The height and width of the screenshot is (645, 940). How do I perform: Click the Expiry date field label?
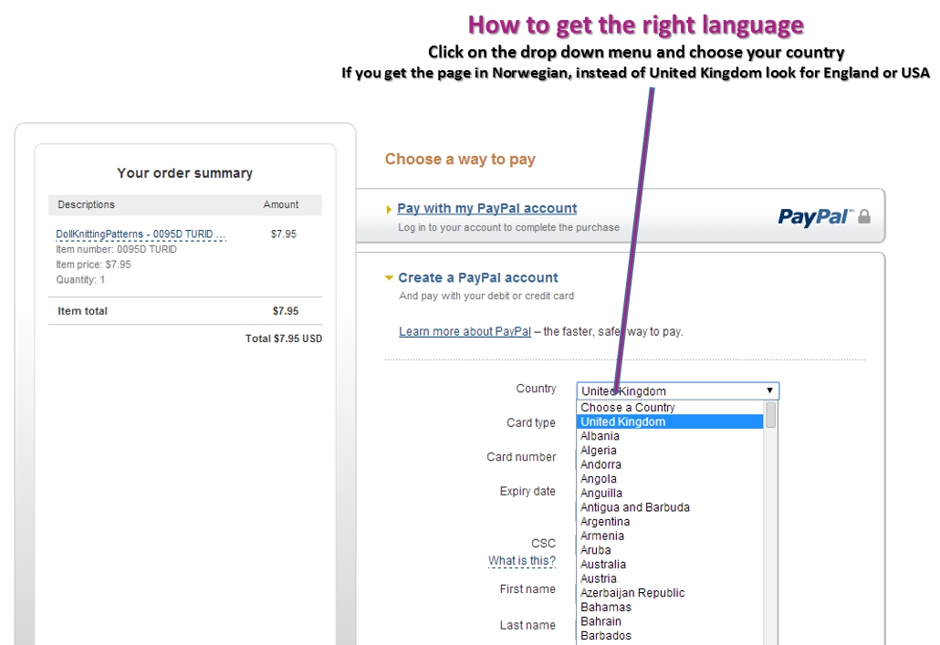point(527,492)
